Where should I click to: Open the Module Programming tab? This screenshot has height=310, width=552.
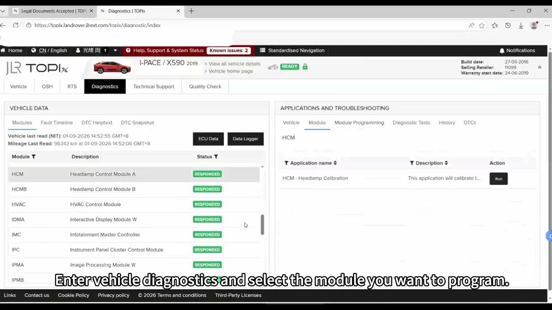tap(359, 123)
